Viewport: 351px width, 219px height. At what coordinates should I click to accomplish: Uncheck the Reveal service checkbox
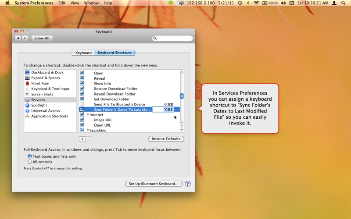tap(82, 78)
